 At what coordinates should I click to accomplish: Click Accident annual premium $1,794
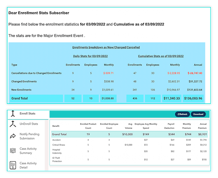(203, 140)
